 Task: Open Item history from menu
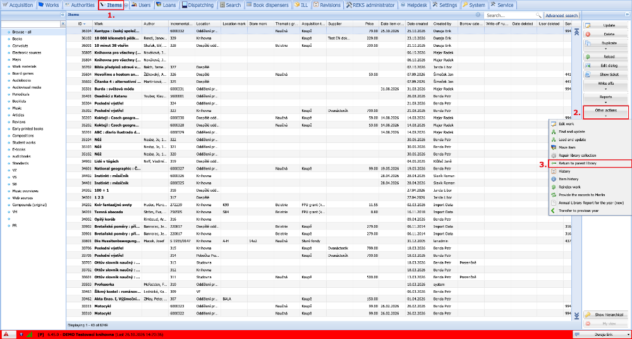click(589, 179)
